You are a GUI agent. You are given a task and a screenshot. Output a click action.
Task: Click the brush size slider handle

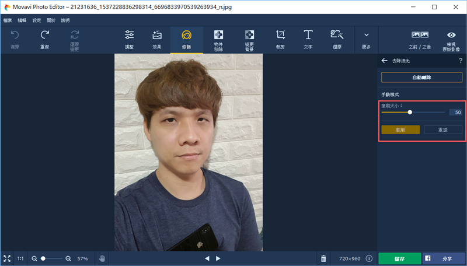tap(410, 112)
